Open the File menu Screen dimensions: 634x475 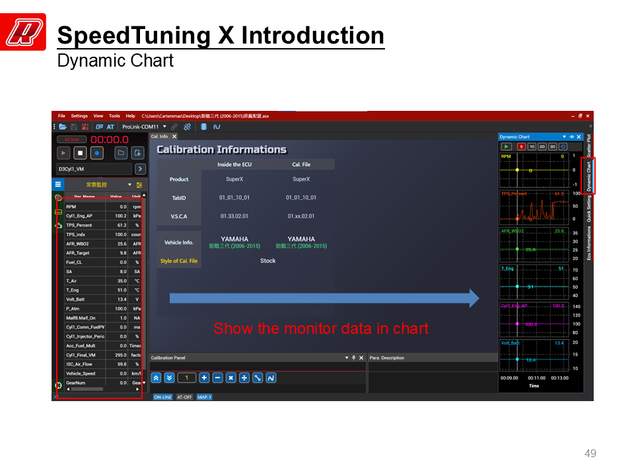tap(61, 116)
